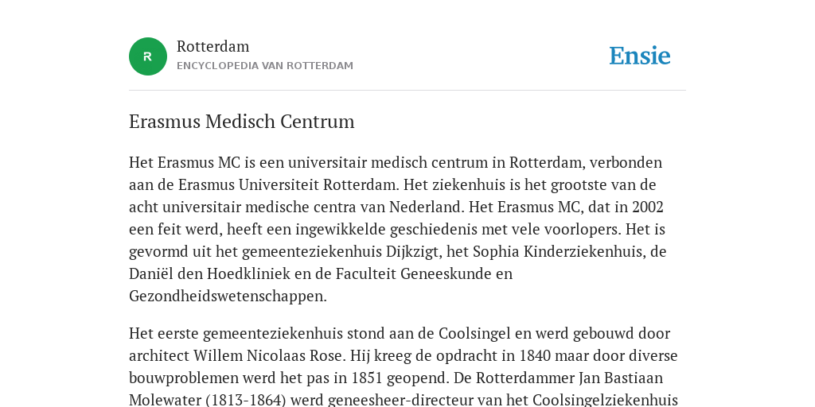The width and height of the screenshot is (815, 407).
Task: Click the word Gezondheidswetenschappen
Action: [x=227, y=297]
